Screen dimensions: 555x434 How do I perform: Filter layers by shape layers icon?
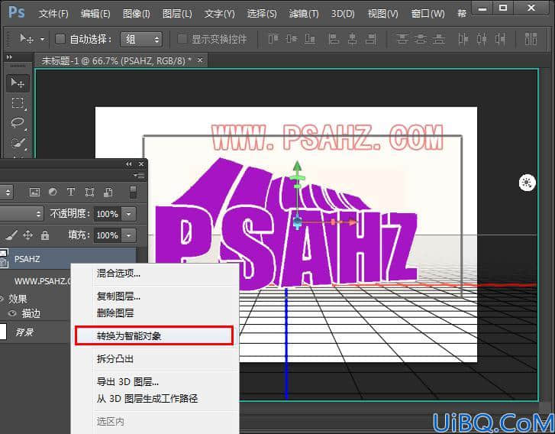pos(89,192)
